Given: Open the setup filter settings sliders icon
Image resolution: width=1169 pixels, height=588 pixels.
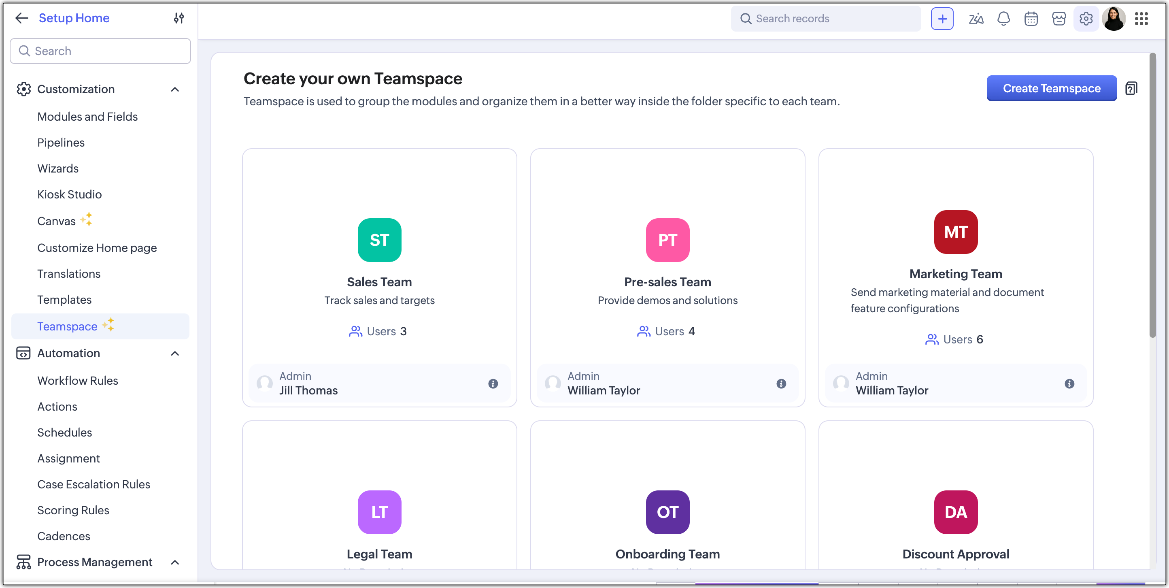Looking at the screenshot, I should click(x=179, y=18).
